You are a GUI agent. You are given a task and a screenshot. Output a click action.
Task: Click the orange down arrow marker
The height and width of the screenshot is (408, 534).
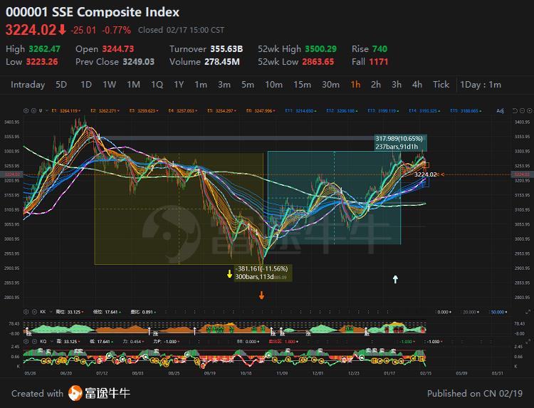(262, 295)
